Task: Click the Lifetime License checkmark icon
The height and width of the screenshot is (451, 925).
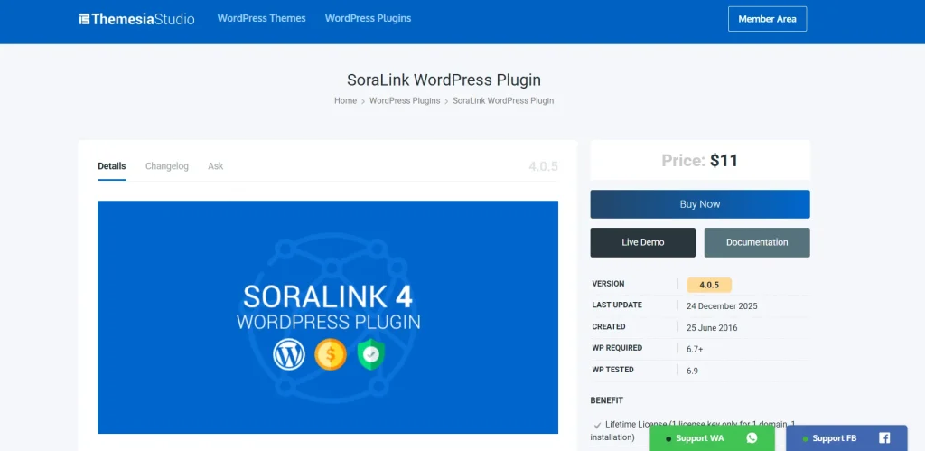Action: (598, 425)
